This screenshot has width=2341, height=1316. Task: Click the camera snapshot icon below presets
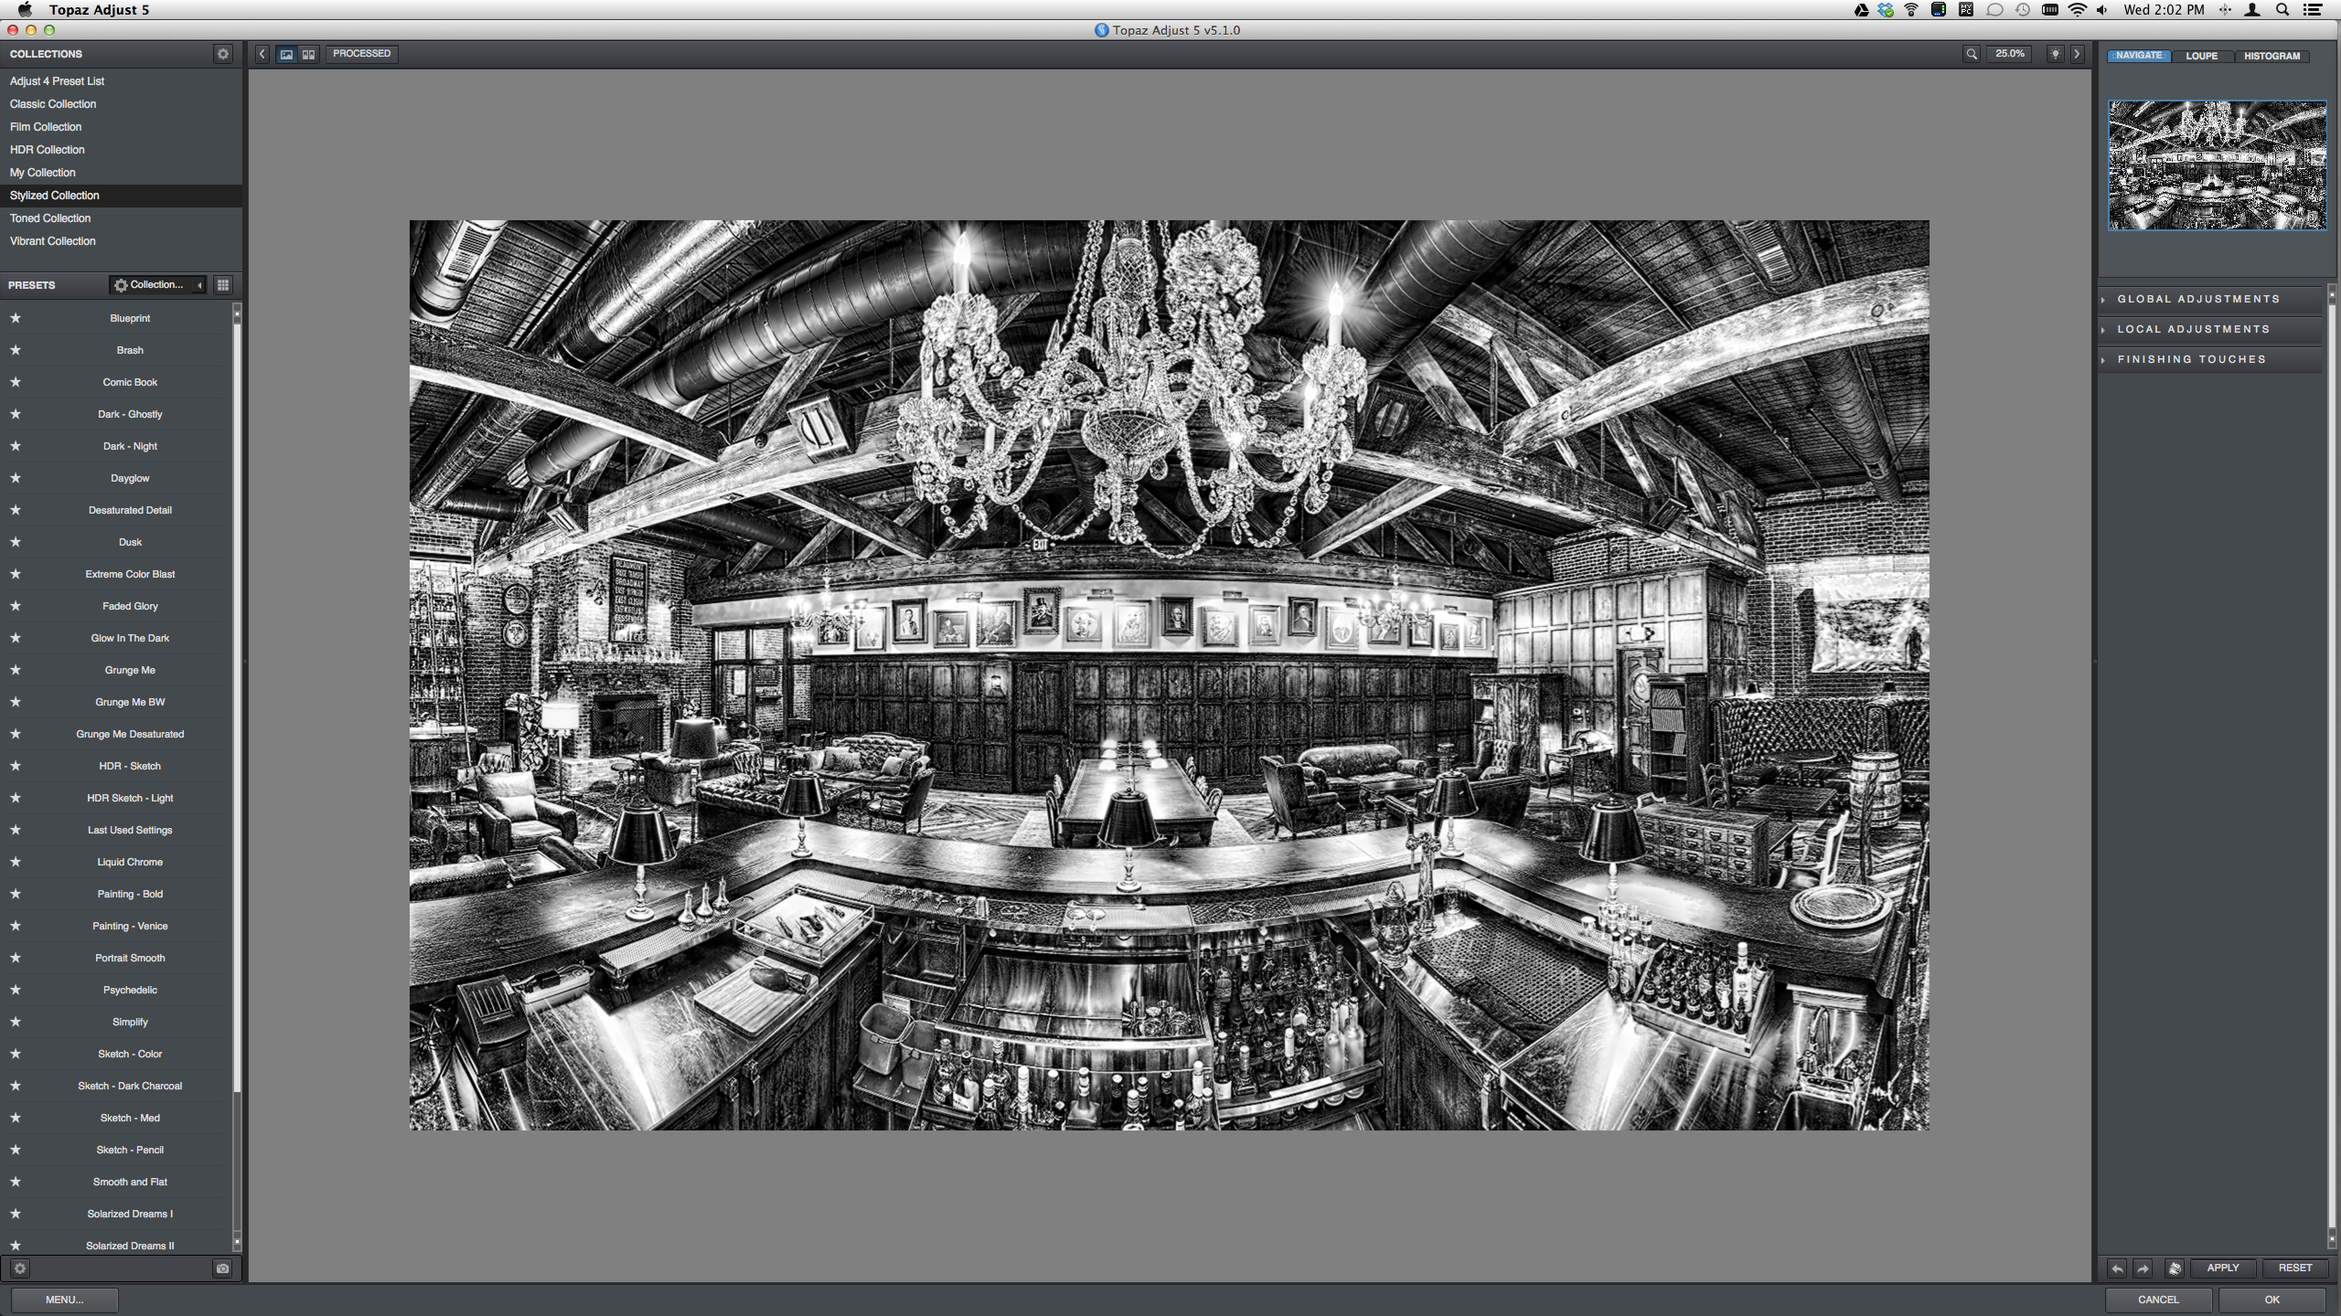pyautogui.click(x=222, y=1268)
